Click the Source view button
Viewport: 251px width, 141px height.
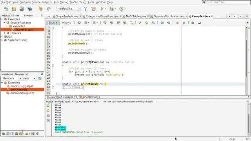click(53, 23)
